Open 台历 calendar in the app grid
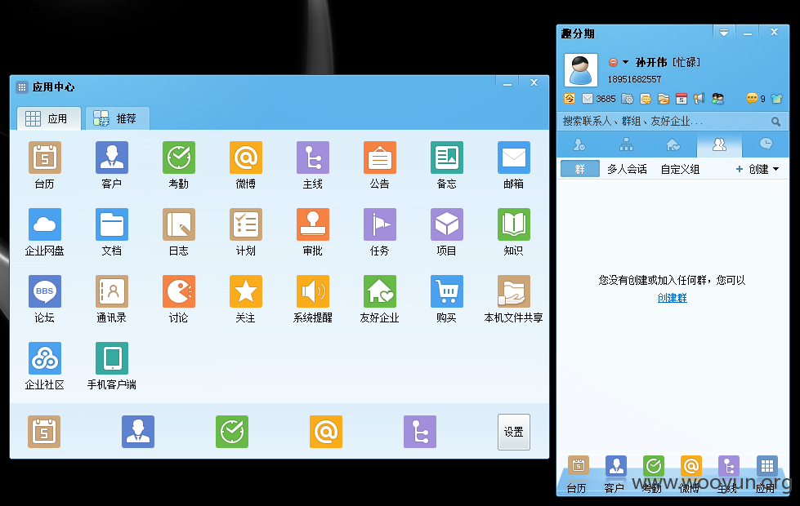This screenshot has height=506, width=800. tap(44, 158)
